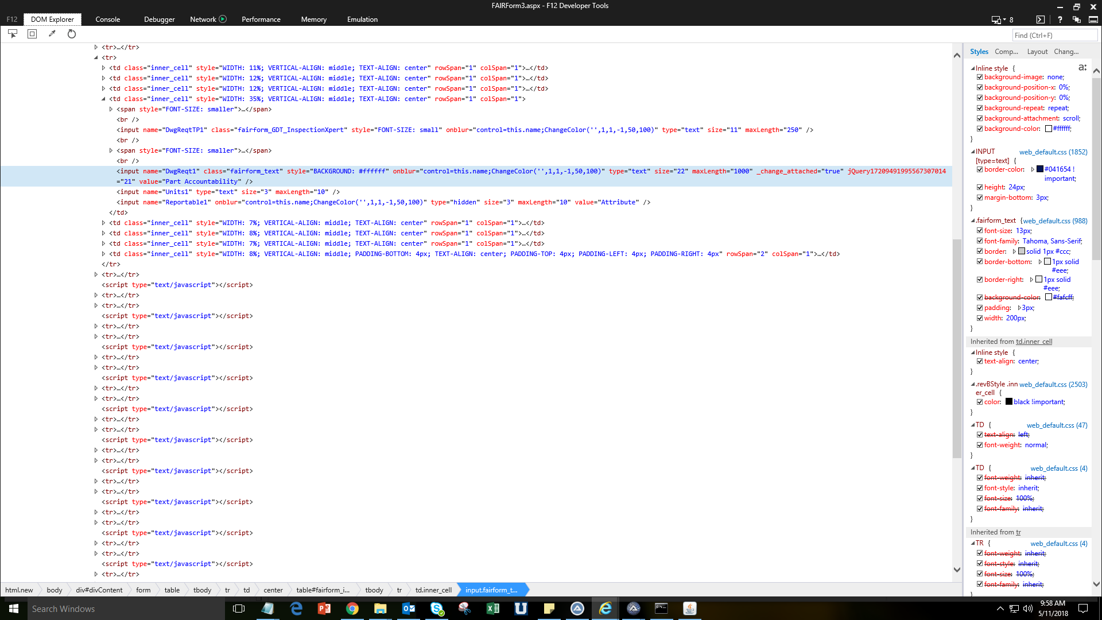The image size is (1102, 620).
Task: Collapse the .fairform_text rule
Action: 973,220
